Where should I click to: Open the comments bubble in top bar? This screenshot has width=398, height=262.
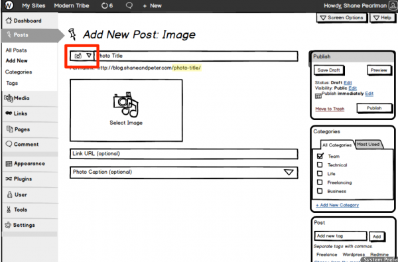(x=129, y=5)
